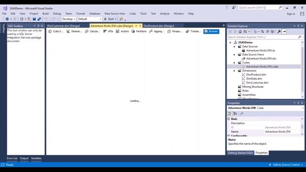This screenshot has height=172, width=306.
Task: Close the SSIS Toolbox panel
Action: click(42, 26)
